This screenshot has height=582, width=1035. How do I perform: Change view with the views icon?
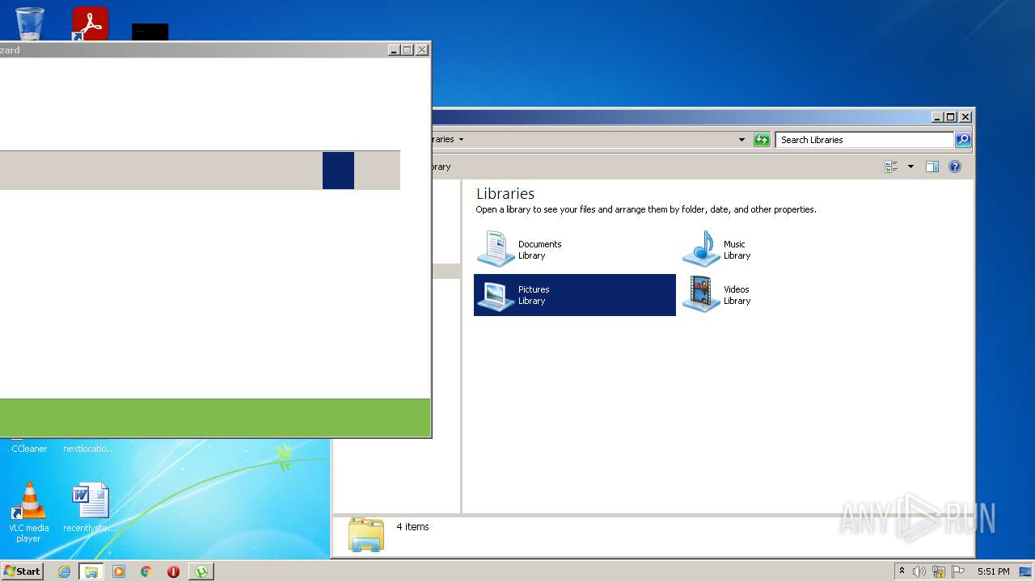pyautogui.click(x=891, y=167)
